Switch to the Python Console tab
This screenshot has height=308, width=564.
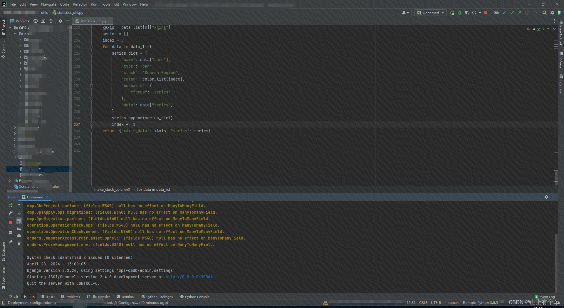195,297
